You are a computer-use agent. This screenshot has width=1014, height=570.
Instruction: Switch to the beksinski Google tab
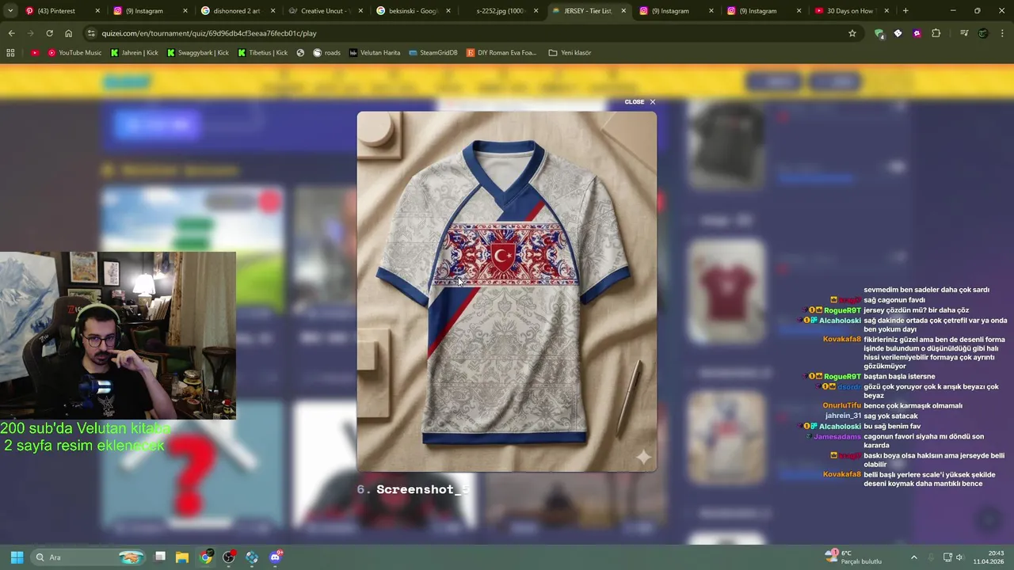(412, 11)
